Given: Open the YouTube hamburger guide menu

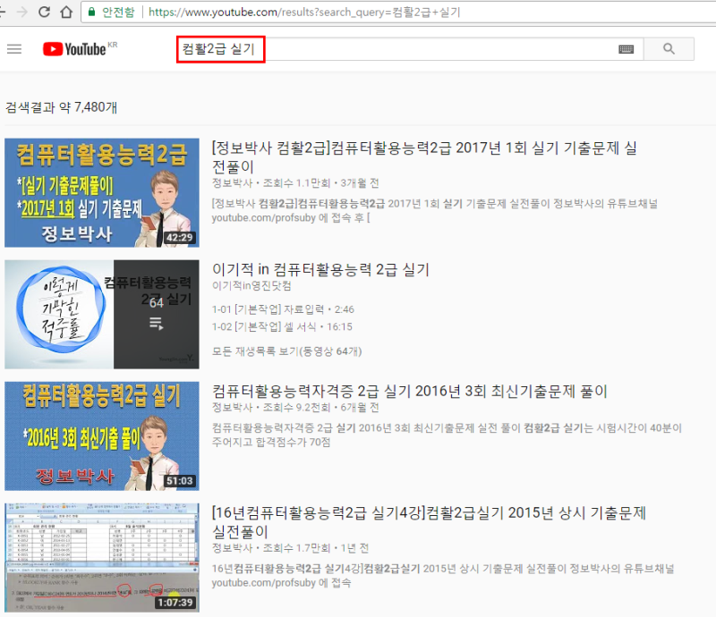Looking at the screenshot, I should click(14, 49).
